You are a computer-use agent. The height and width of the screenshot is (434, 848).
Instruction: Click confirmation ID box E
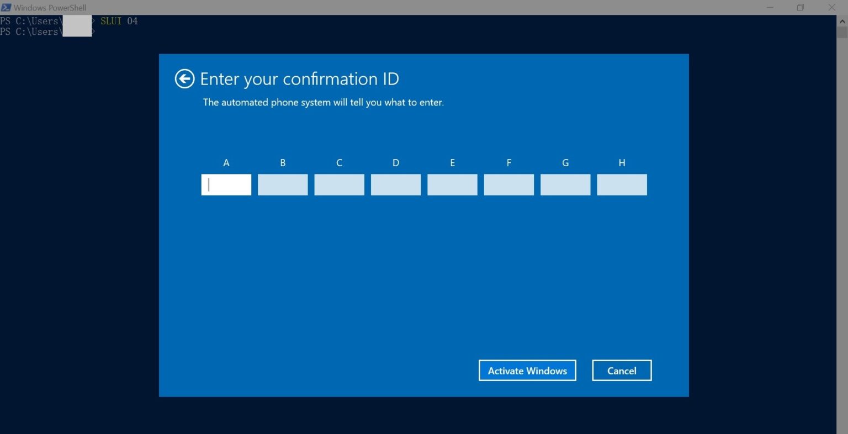click(452, 184)
